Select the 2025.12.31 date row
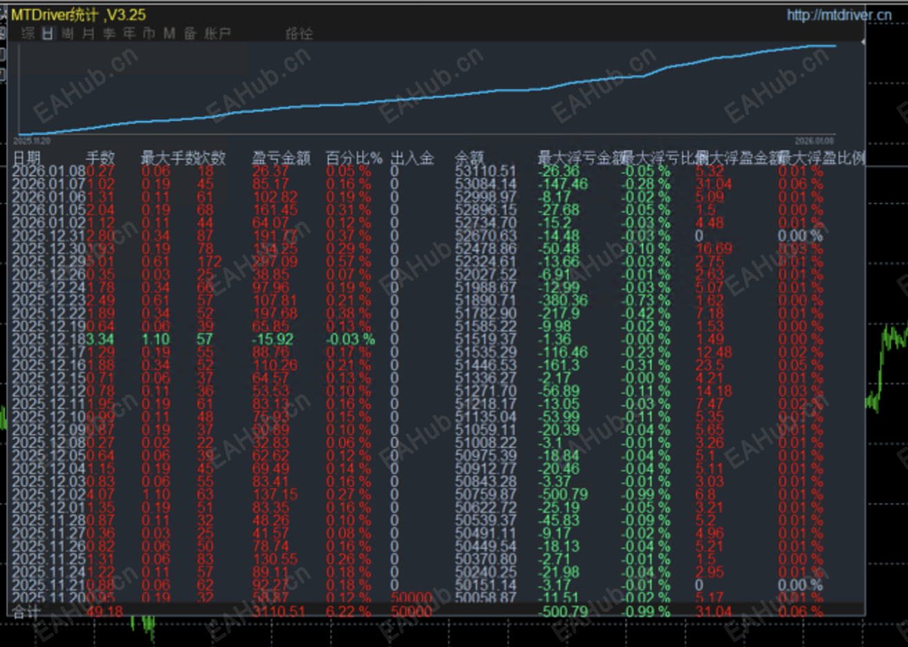The height and width of the screenshot is (647, 908). click(x=49, y=236)
